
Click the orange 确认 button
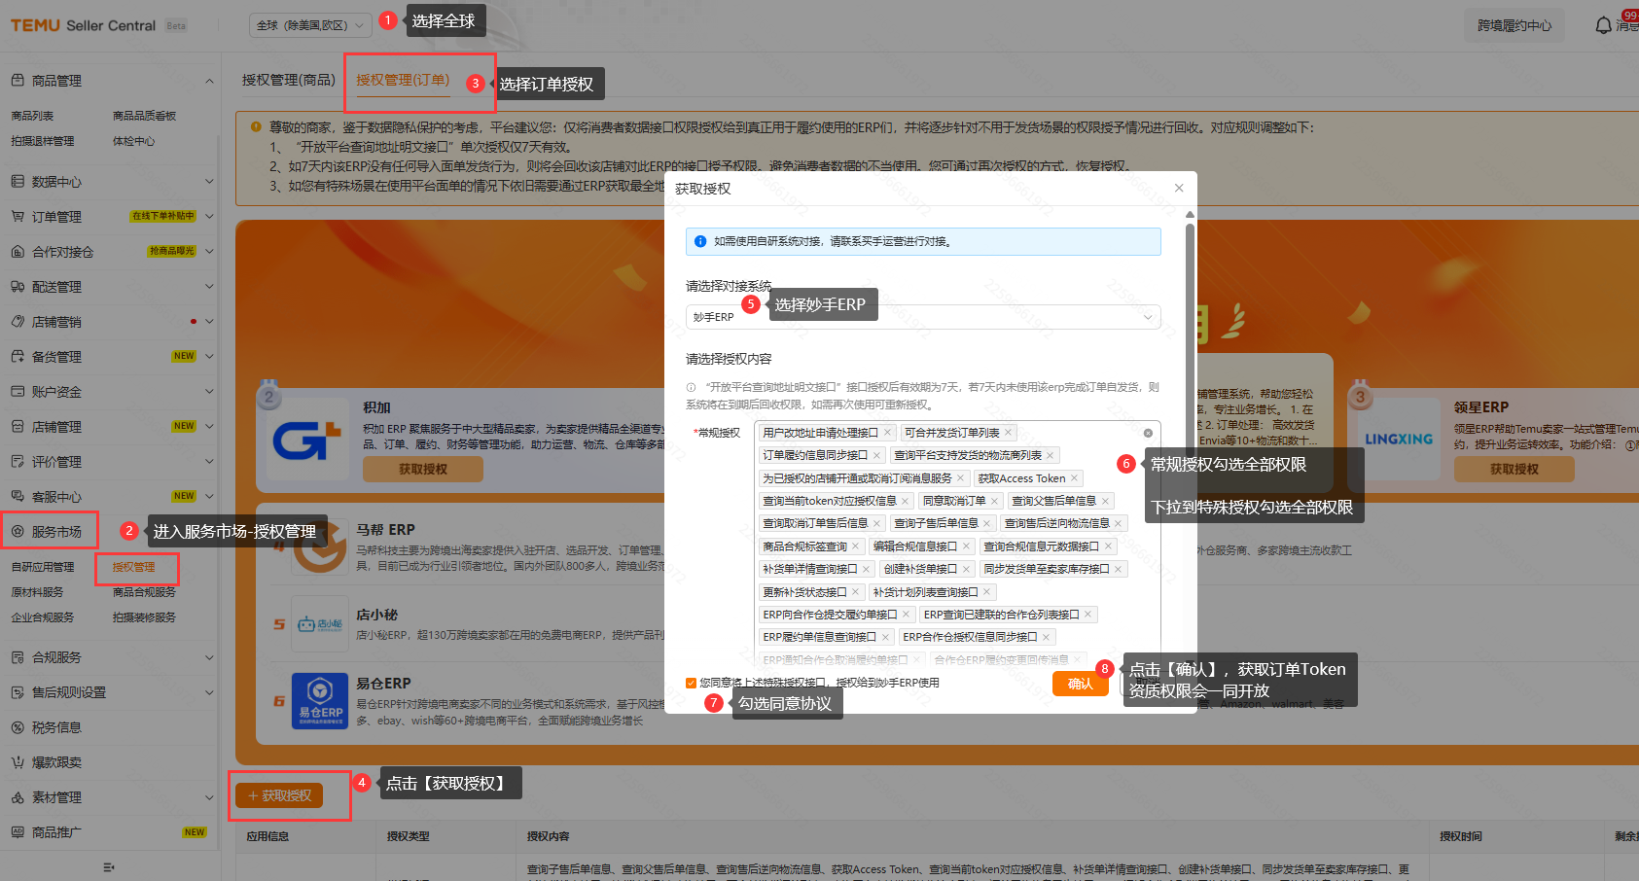1080,684
